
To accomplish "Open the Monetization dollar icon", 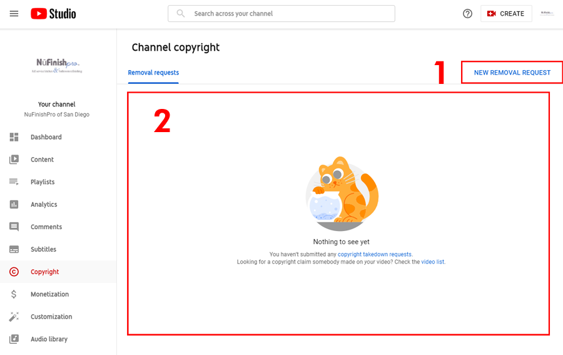I will coord(14,294).
